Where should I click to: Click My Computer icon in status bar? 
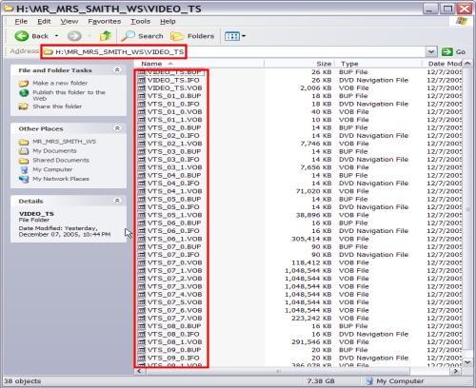click(x=369, y=381)
